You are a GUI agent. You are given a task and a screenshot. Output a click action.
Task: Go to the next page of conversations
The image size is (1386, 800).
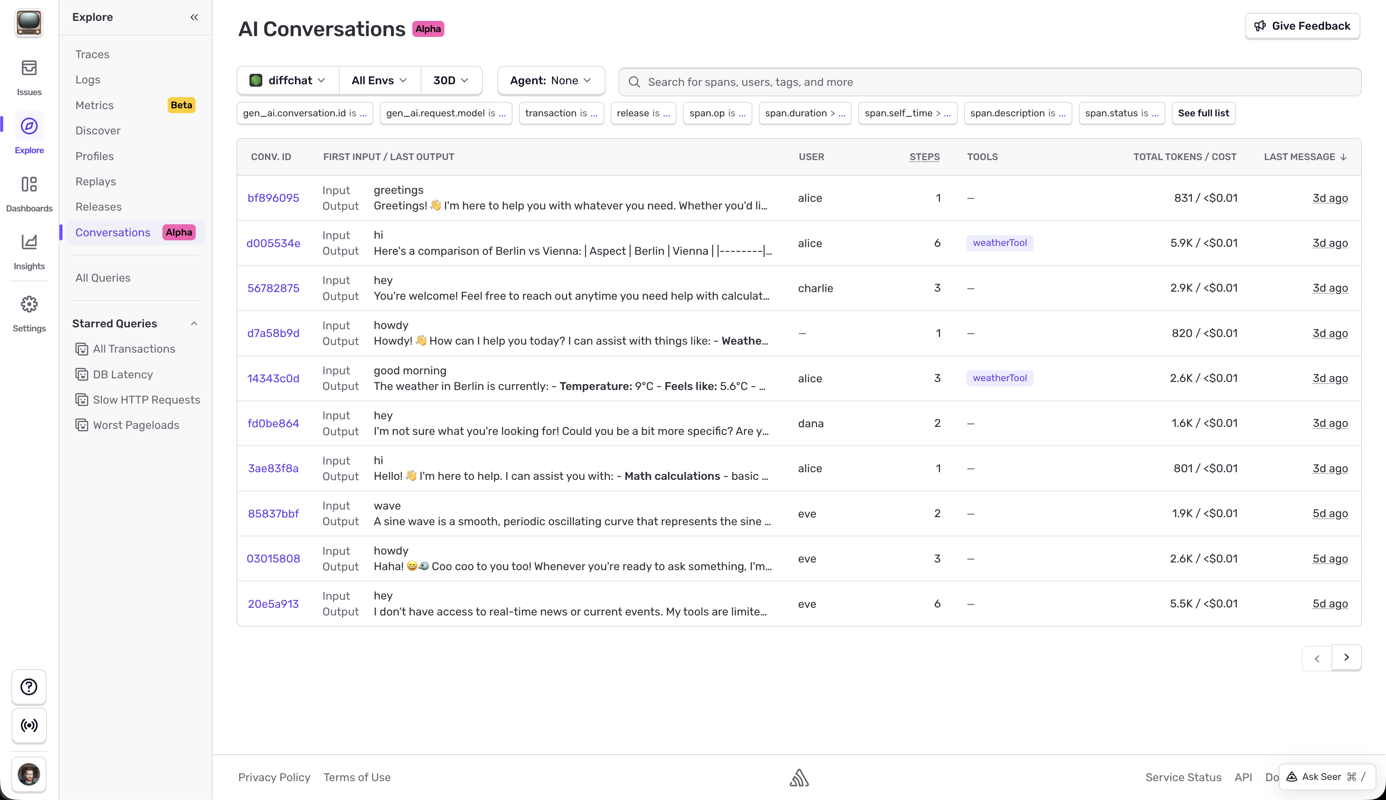tap(1346, 657)
